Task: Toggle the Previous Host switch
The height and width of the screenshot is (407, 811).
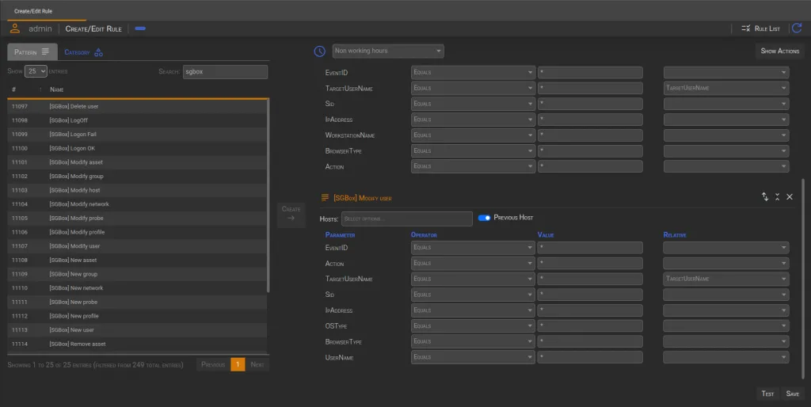Action: coord(484,218)
